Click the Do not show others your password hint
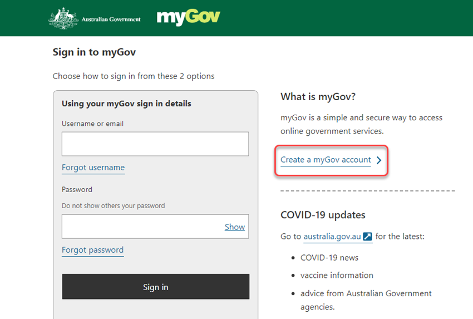473x319 pixels. point(114,206)
